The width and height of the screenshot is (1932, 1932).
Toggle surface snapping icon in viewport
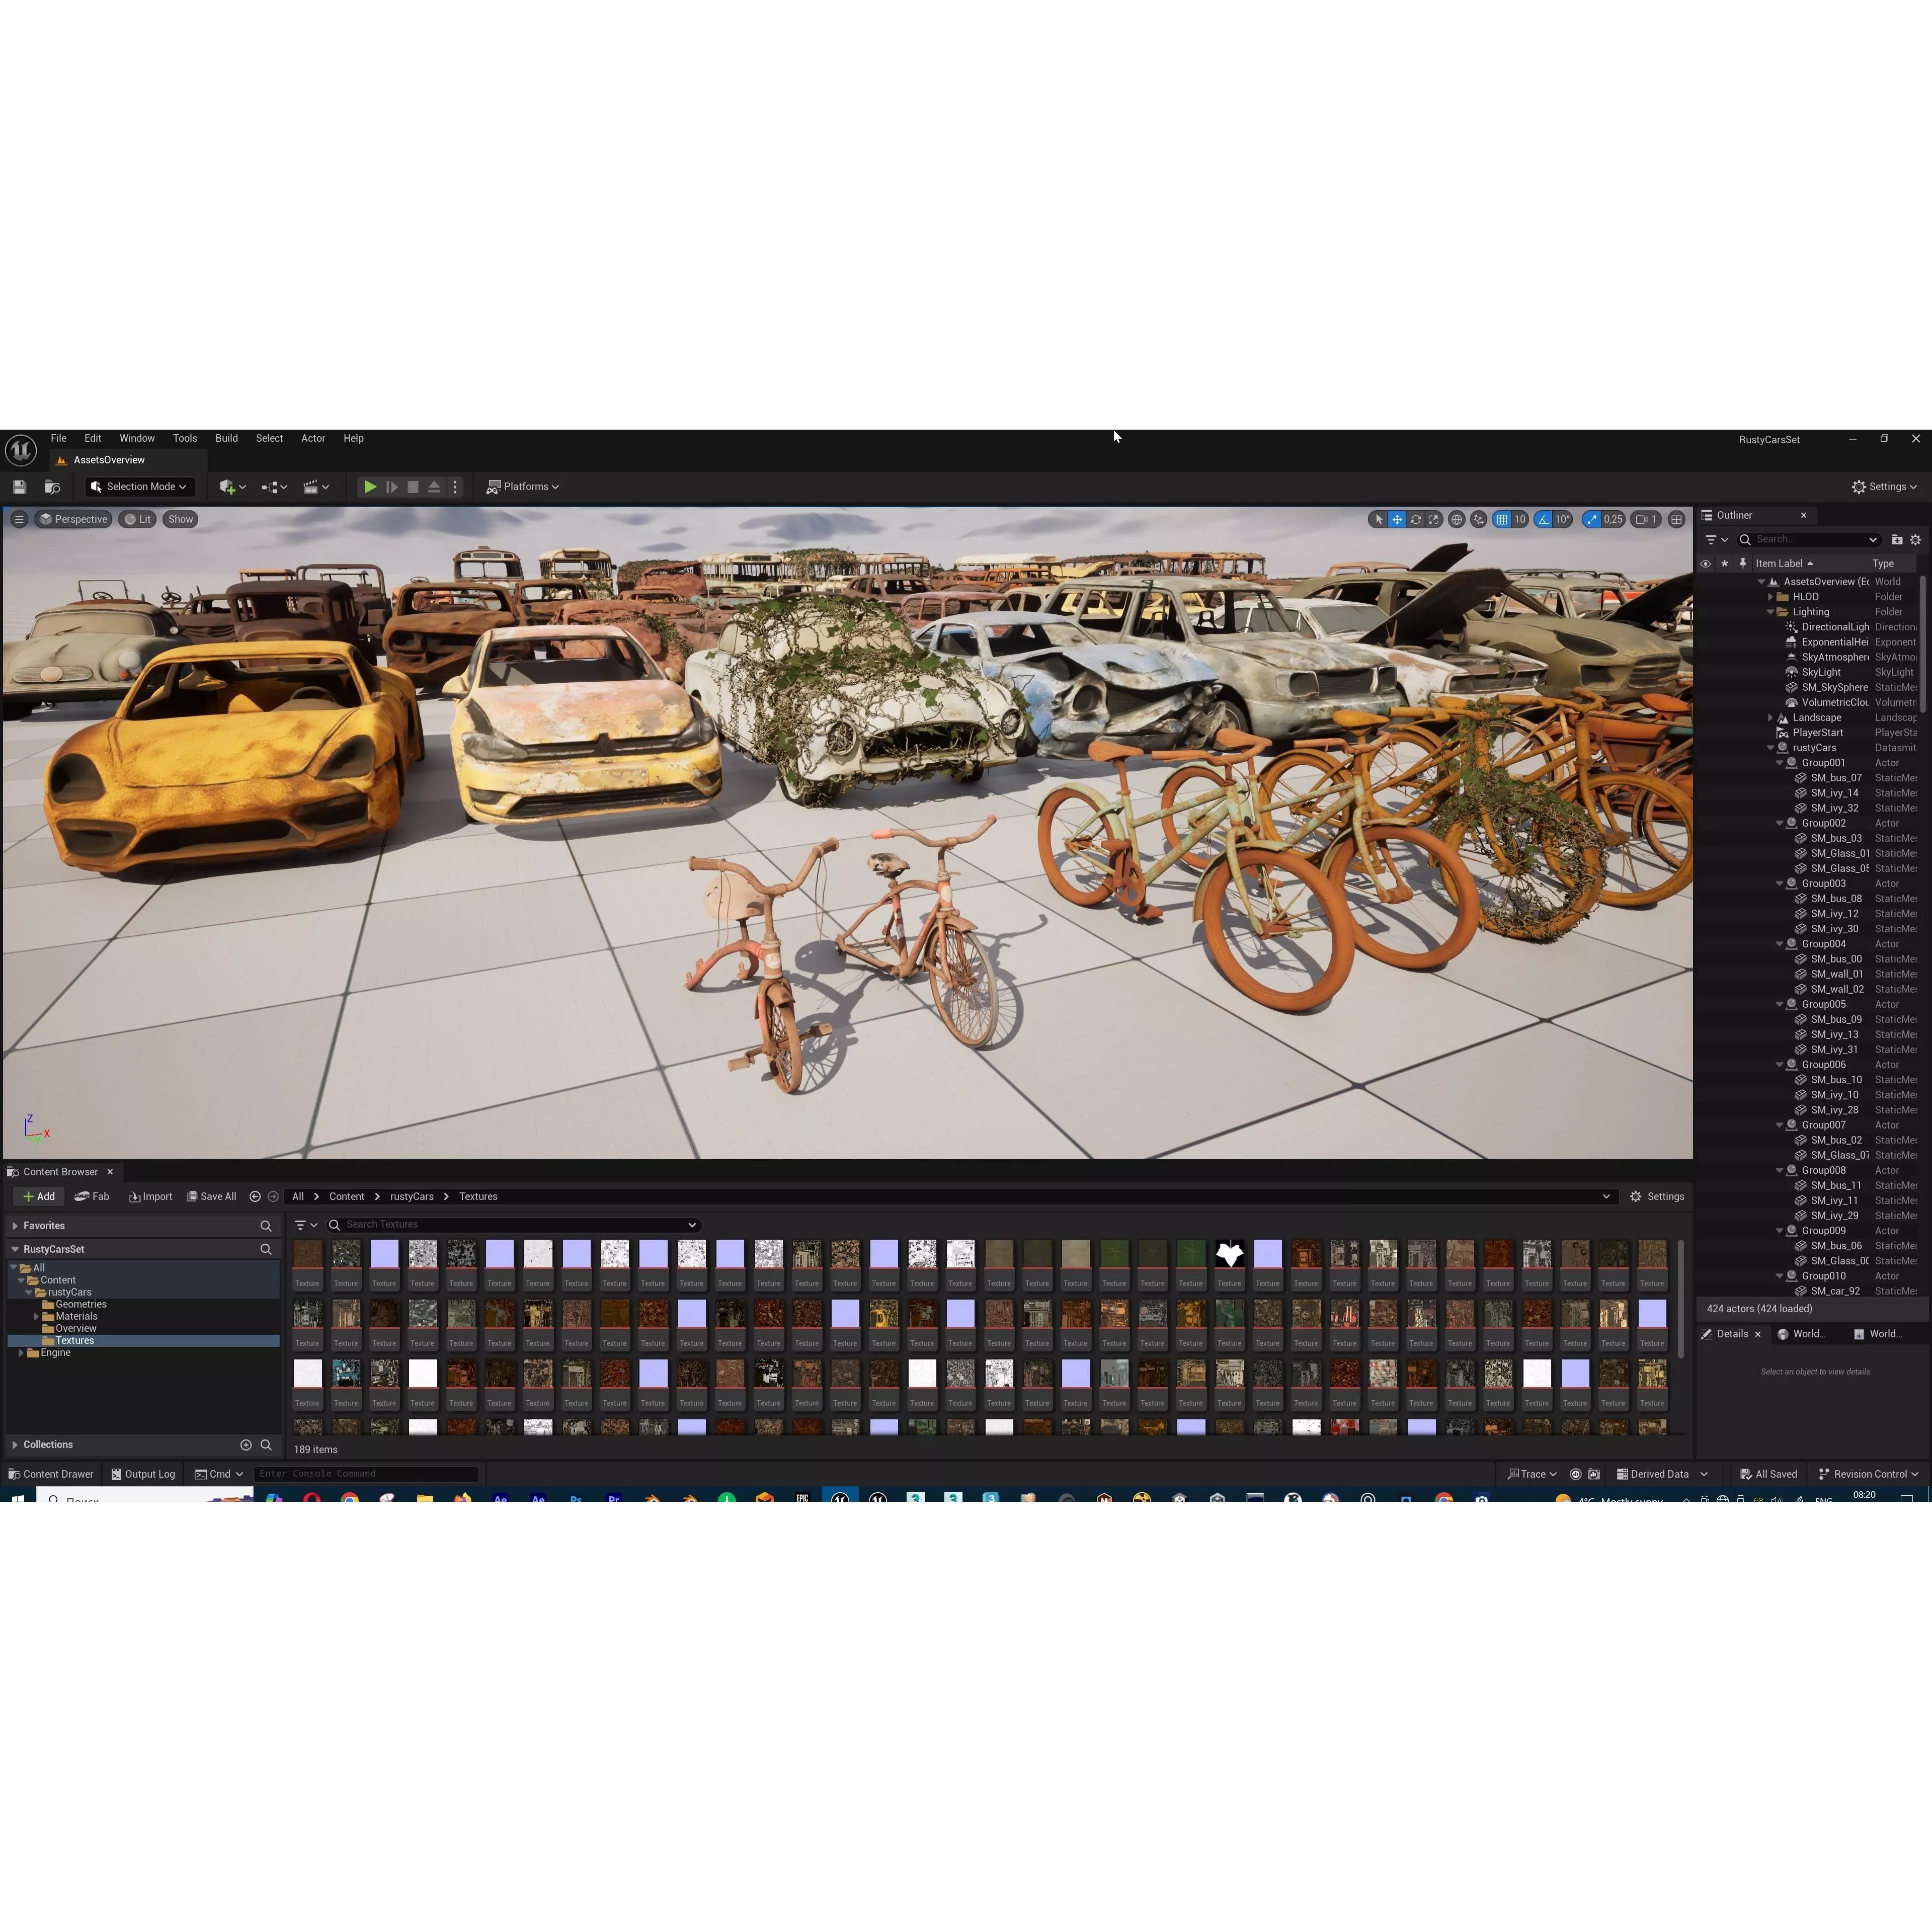point(1479,519)
